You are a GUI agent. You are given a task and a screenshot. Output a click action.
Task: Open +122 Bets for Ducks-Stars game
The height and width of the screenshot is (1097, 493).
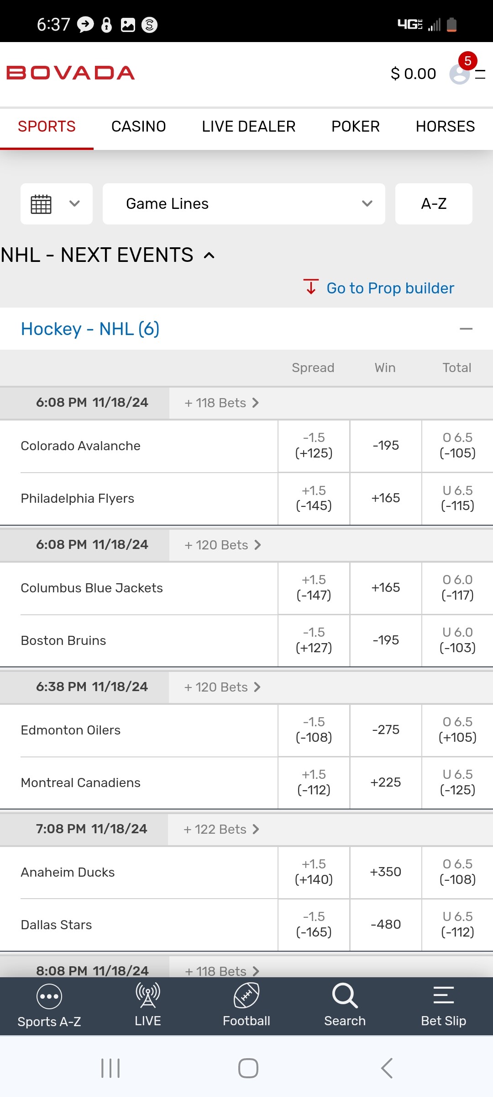(x=221, y=829)
